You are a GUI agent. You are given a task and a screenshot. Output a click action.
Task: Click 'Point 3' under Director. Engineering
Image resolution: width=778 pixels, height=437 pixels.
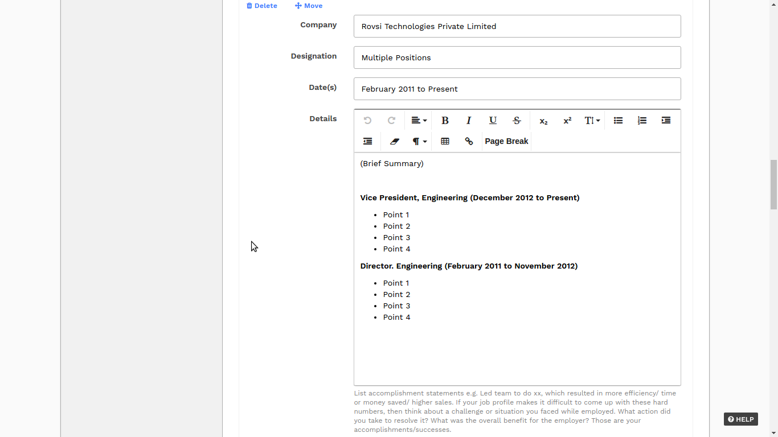coord(396,306)
